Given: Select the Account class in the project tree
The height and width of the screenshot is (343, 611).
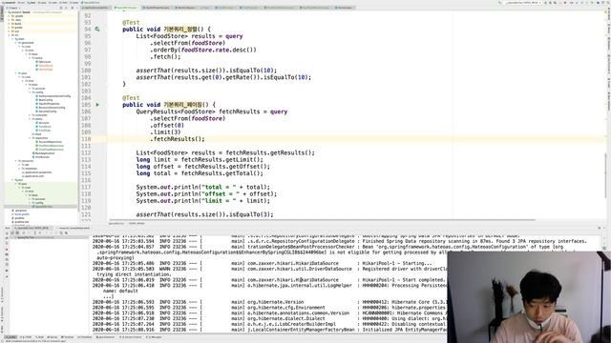Looking at the screenshot, I should pyautogui.click(x=43, y=123).
